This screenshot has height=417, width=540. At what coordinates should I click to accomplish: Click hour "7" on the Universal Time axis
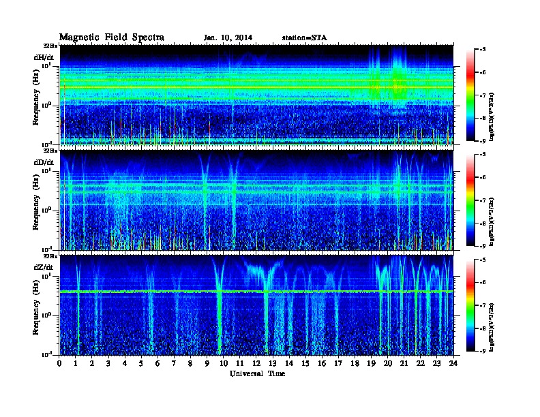coord(175,363)
